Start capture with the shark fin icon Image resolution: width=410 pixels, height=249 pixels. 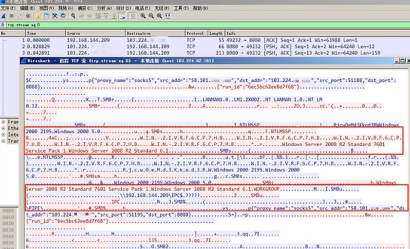pyautogui.click(x=4, y=16)
